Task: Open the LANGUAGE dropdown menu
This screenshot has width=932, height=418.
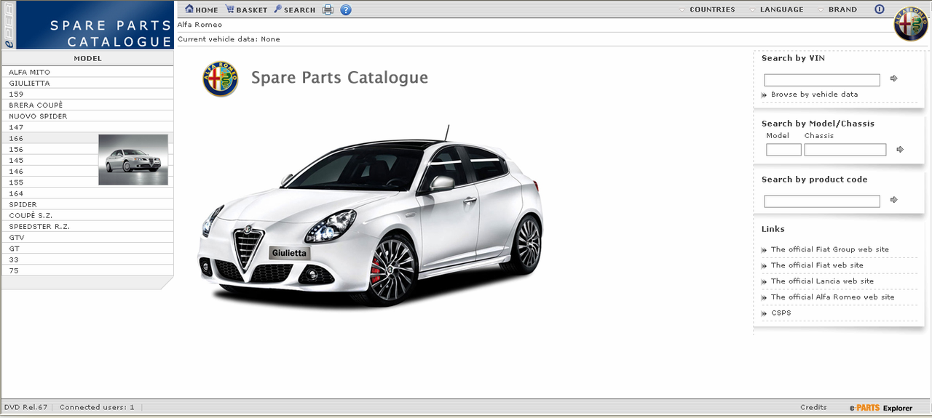Action: (781, 9)
